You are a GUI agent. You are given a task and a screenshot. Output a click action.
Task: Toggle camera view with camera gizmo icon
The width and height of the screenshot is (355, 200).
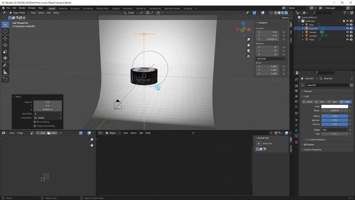click(x=248, y=51)
